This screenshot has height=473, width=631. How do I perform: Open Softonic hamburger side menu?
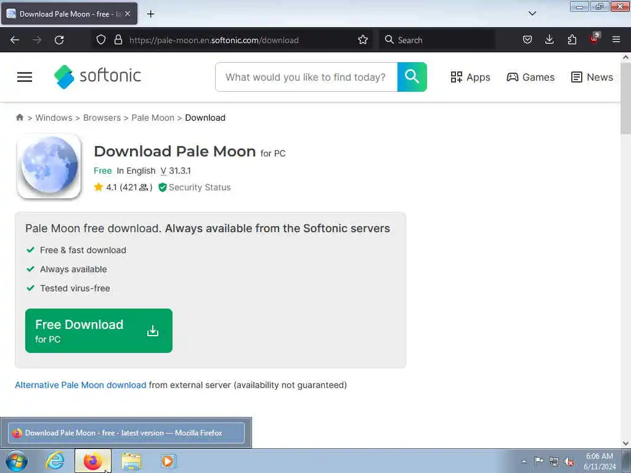[25, 77]
